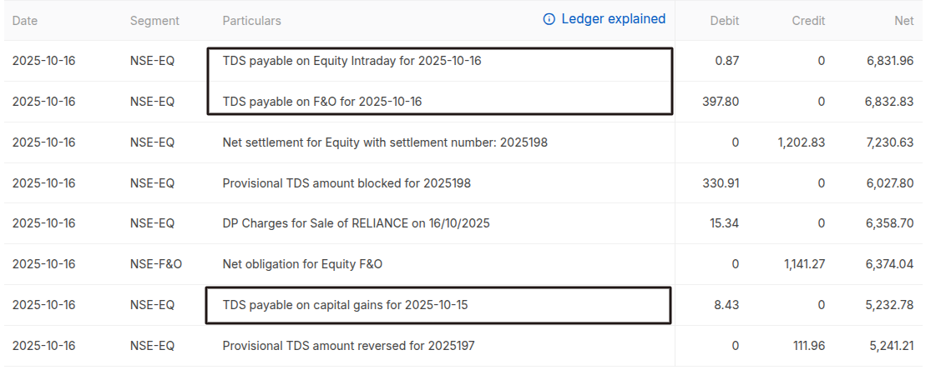Click Provisional TDS amount blocked entry
The image size is (946, 375).
(x=347, y=183)
